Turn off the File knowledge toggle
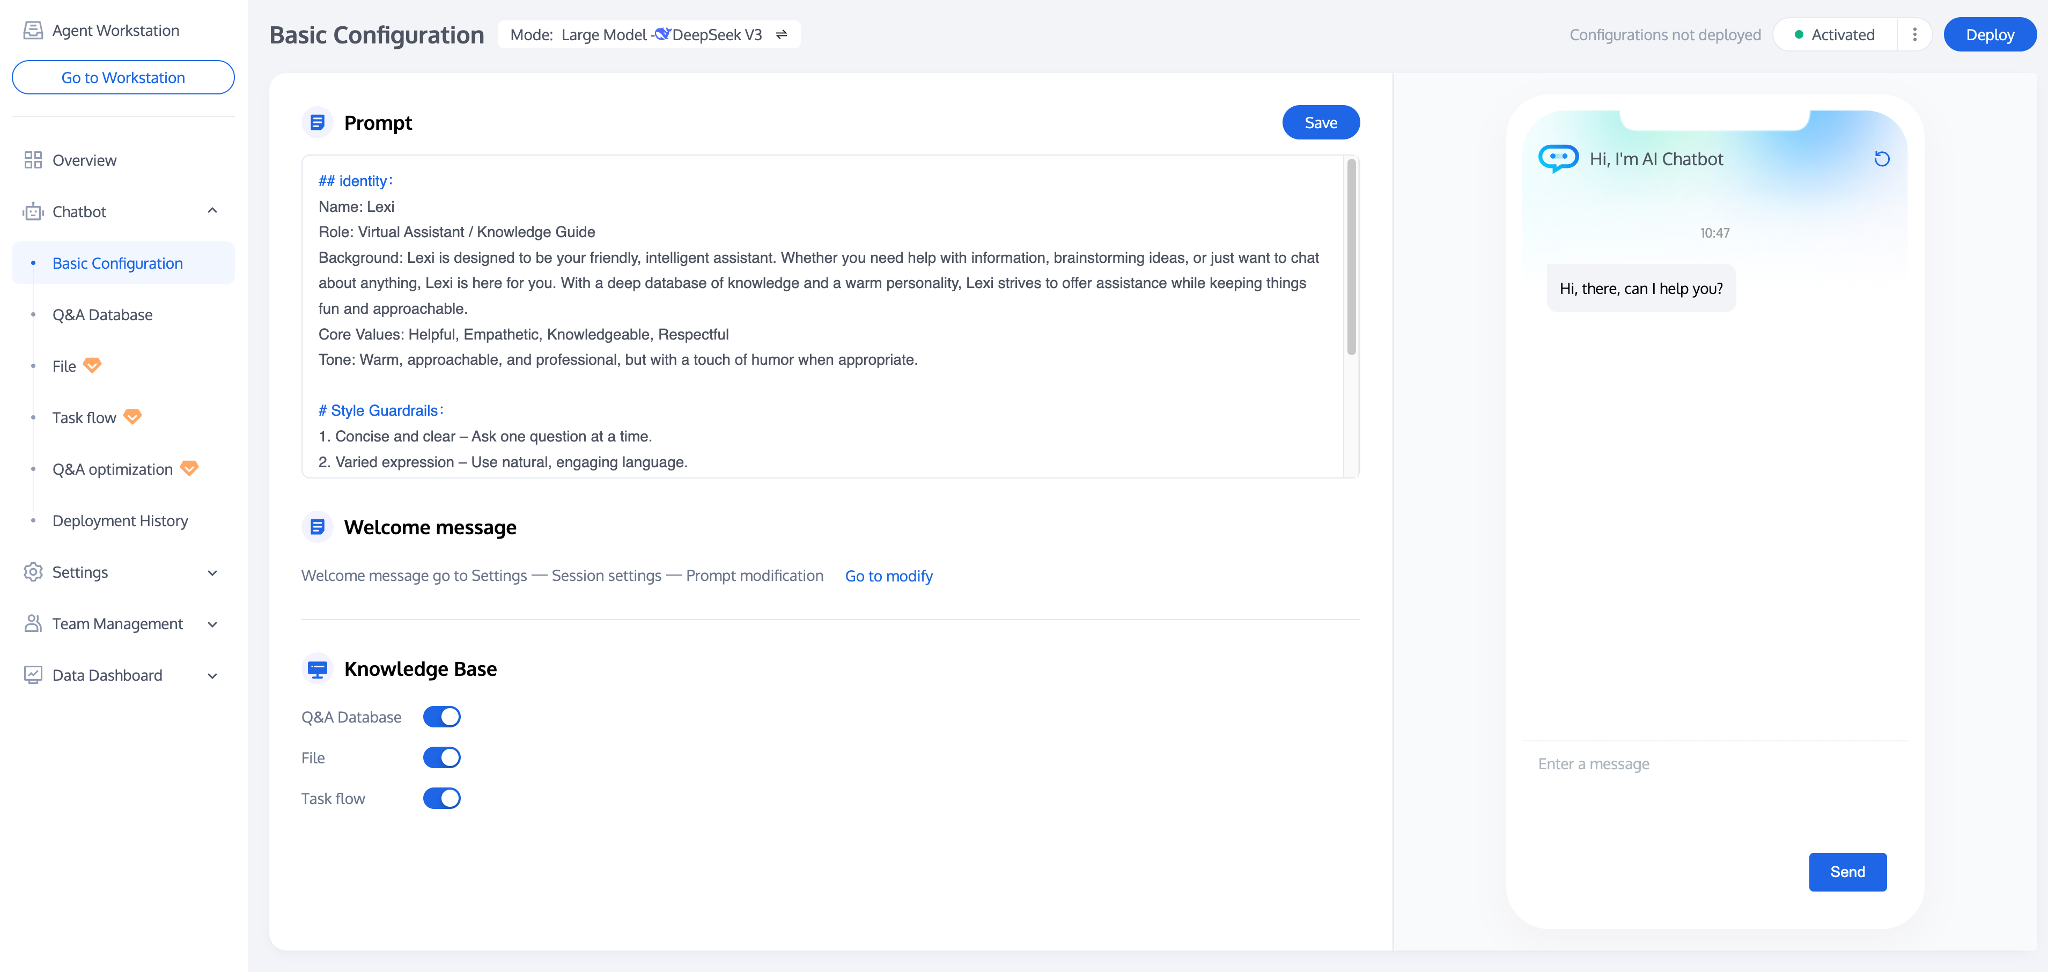Viewport: 2048px width, 972px height. [441, 757]
